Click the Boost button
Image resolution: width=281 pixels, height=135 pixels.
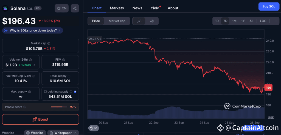pos(41,119)
